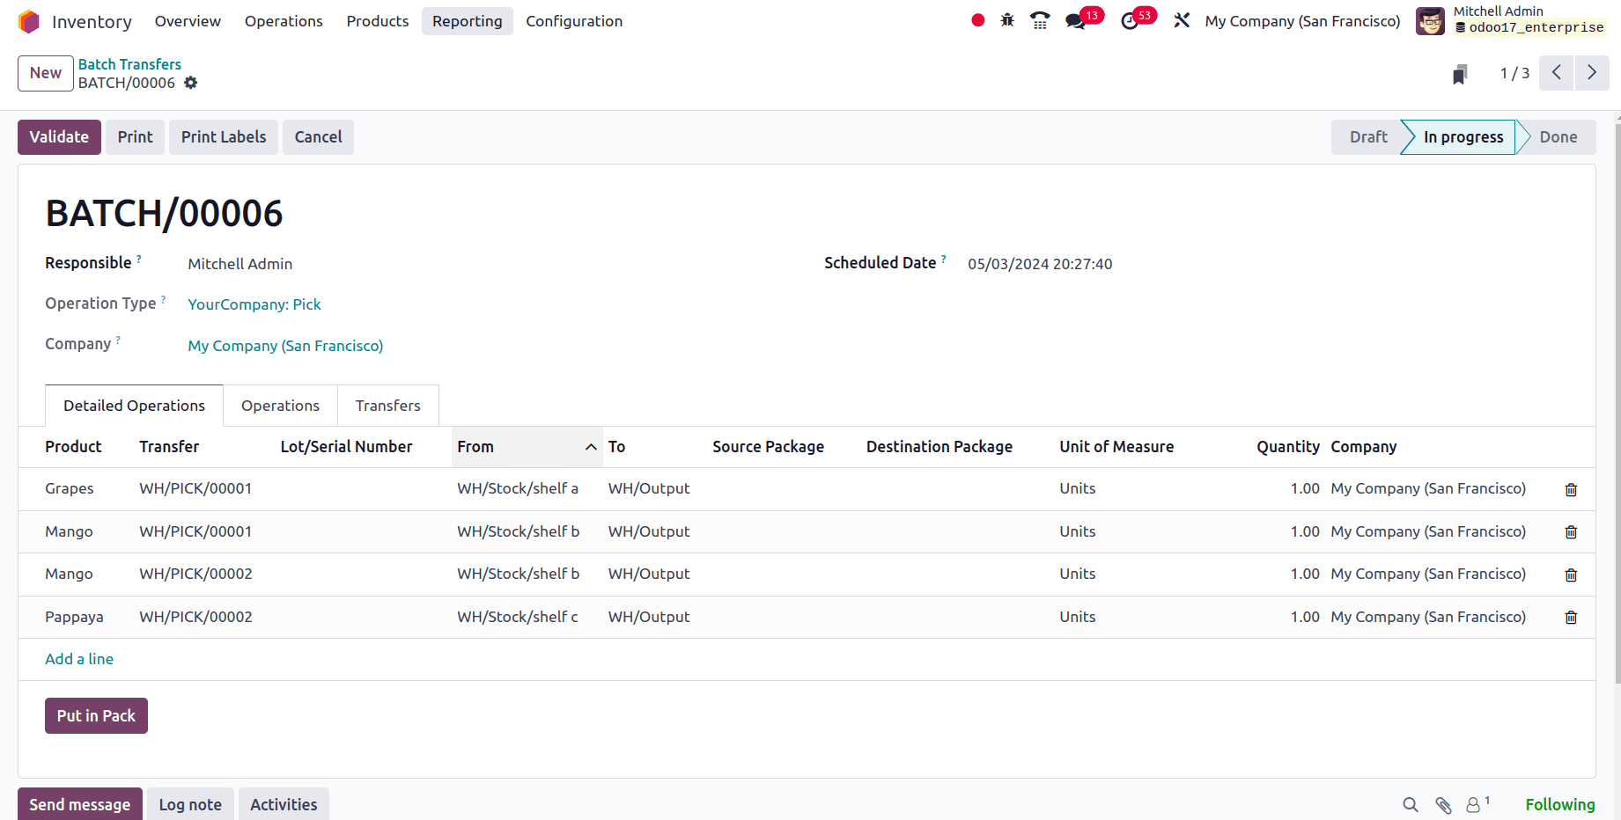Click the red recording indicator icon
The width and height of the screenshot is (1621, 820).
pos(977,20)
